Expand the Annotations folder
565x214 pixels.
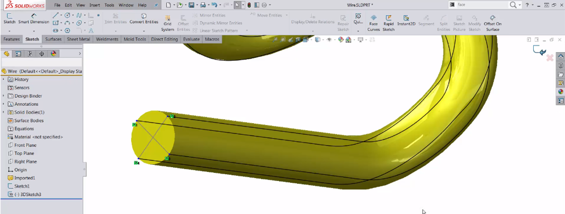[x=3, y=104]
